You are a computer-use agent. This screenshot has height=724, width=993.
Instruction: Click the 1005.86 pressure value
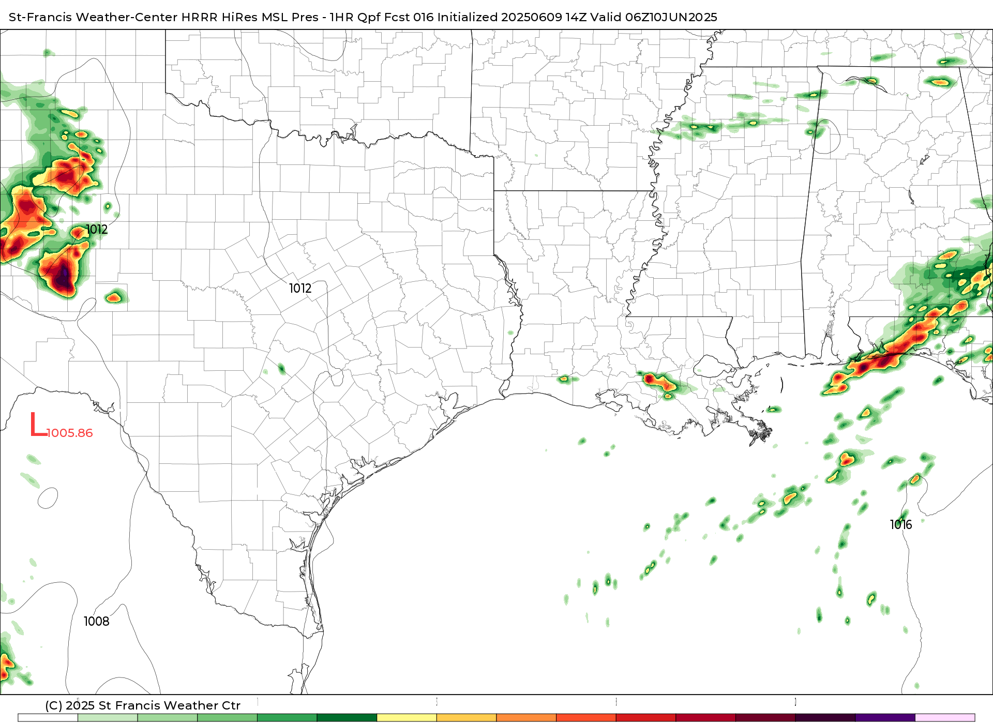pos(70,433)
